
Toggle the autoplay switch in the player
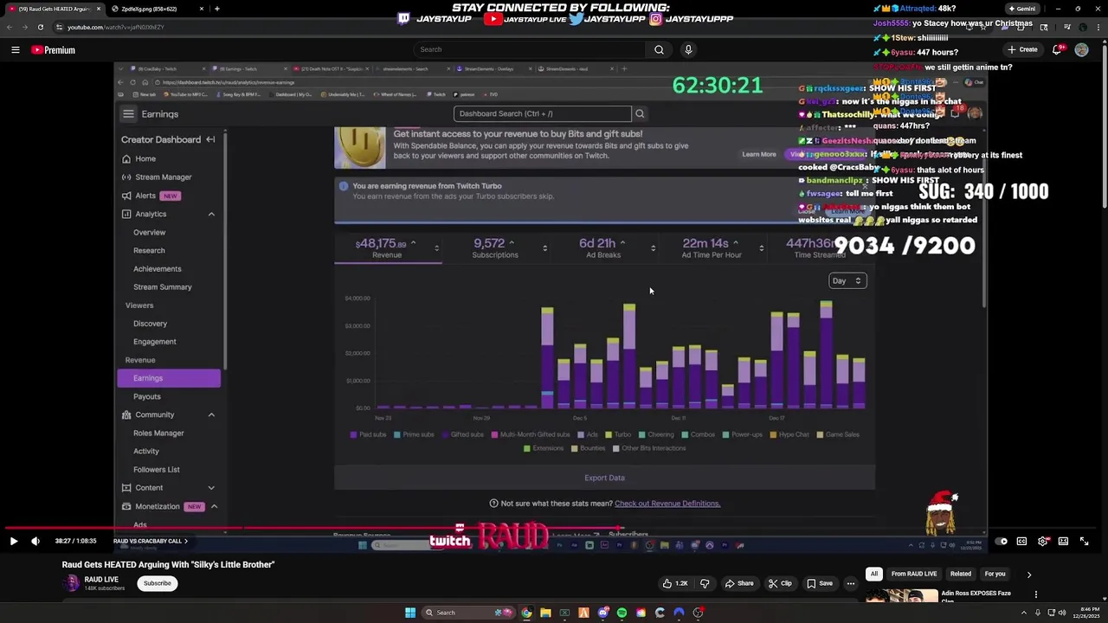[1001, 541]
